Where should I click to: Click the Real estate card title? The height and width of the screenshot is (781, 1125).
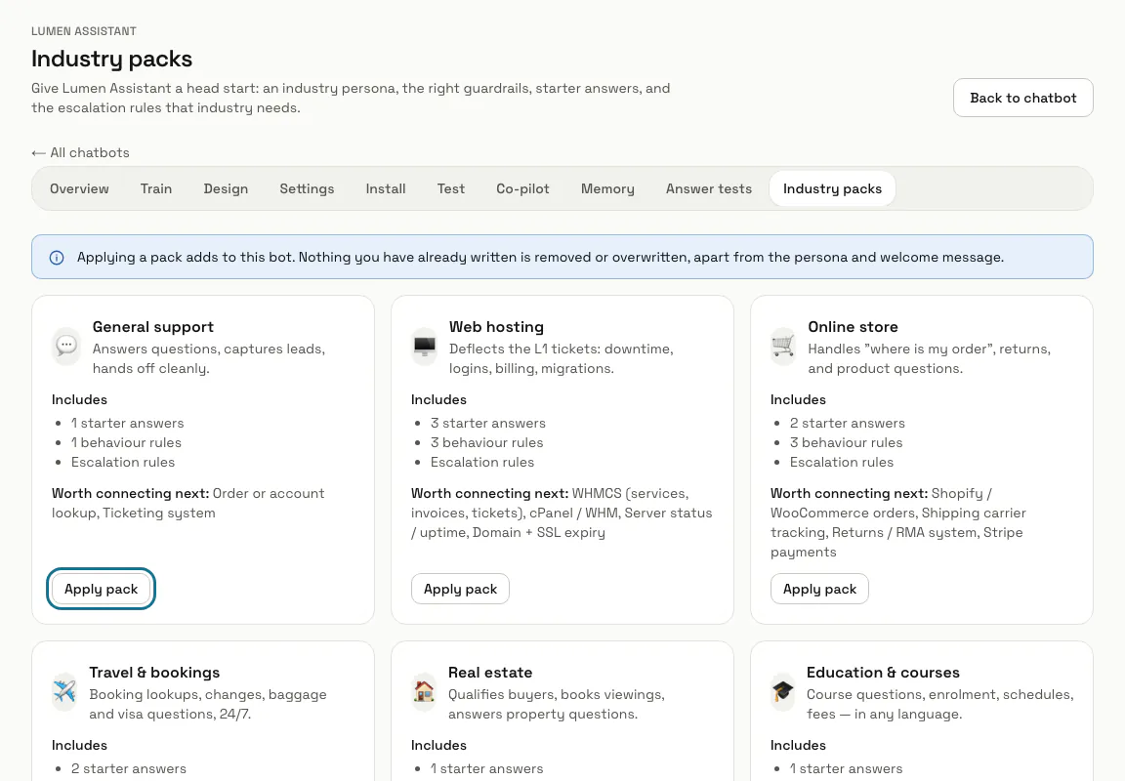tap(490, 673)
